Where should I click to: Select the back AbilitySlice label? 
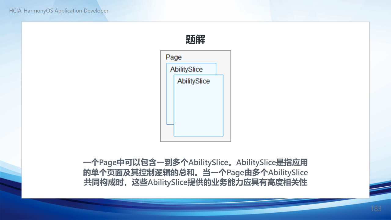186,69
